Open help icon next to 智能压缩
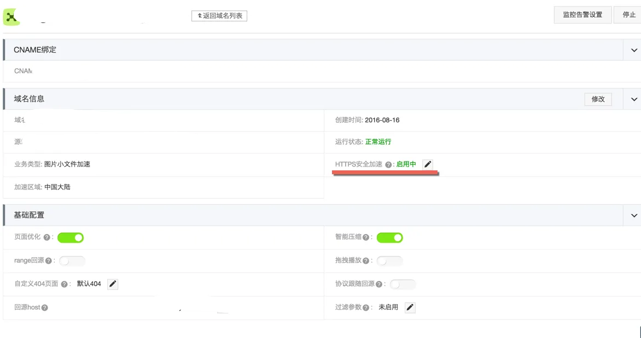The image size is (641, 338). [366, 238]
